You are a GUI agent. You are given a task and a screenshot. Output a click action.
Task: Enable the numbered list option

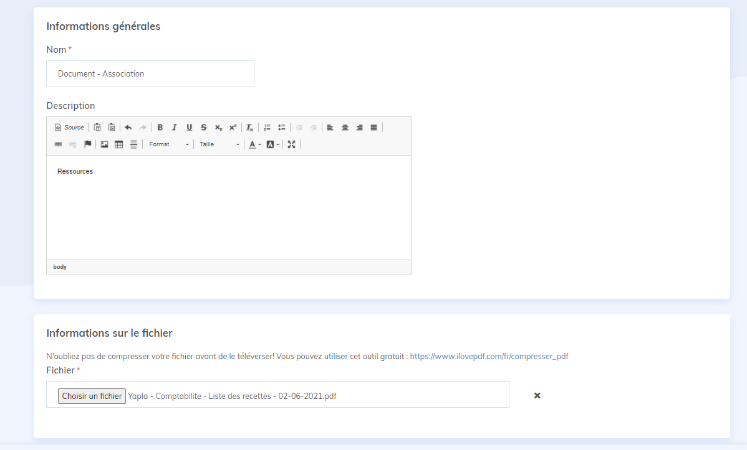pos(267,127)
